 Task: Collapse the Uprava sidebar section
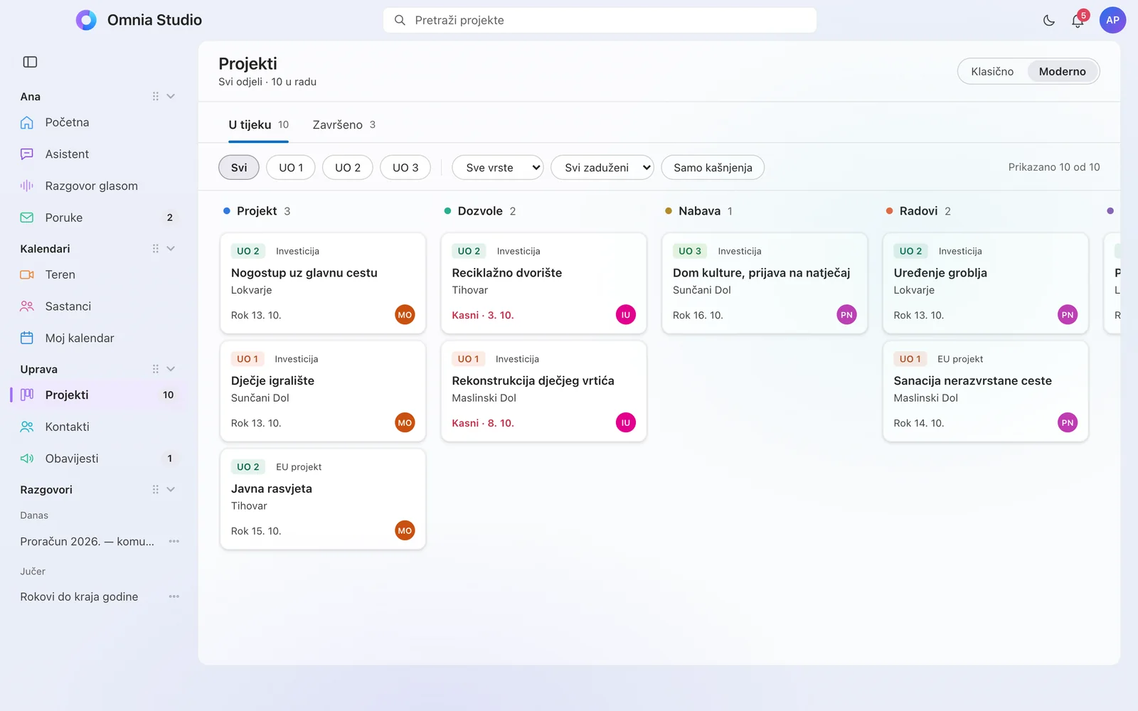click(171, 369)
